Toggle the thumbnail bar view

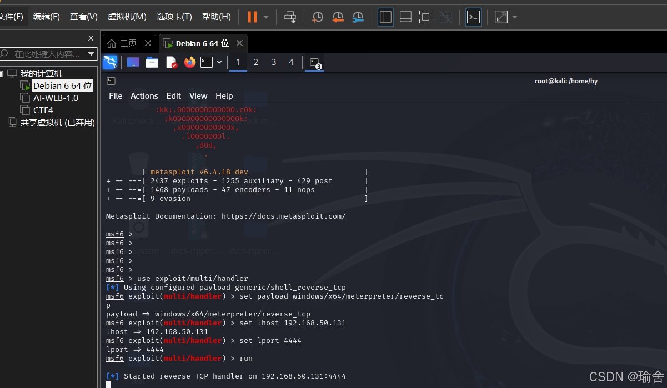pyautogui.click(x=405, y=17)
